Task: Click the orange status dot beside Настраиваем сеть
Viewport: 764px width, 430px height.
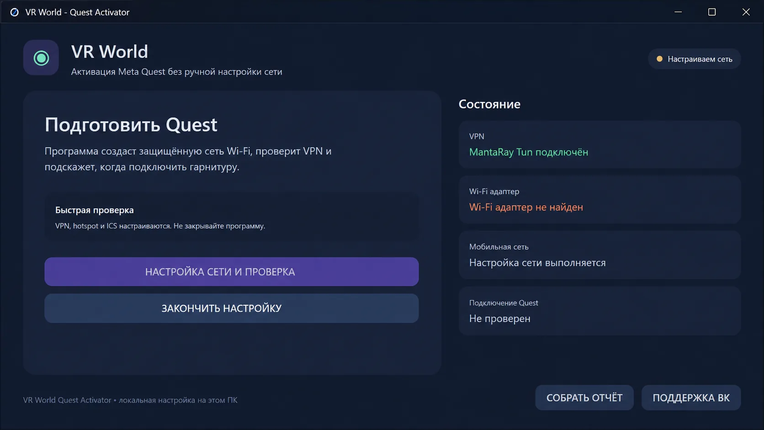Action: point(659,59)
